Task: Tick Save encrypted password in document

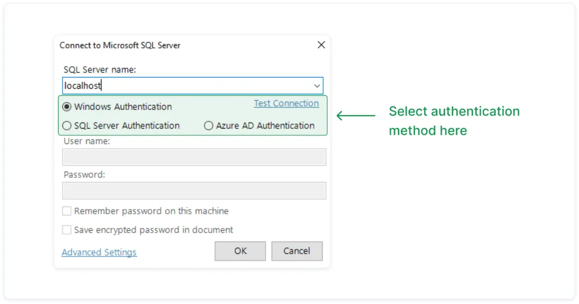Action: pos(67,230)
